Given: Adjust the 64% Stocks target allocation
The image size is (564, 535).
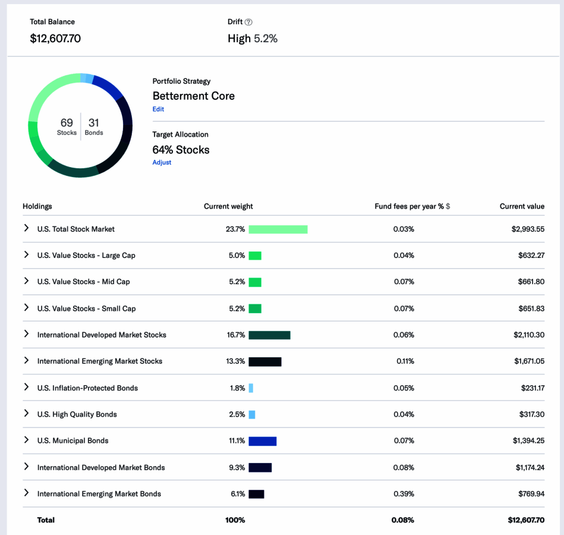Looking at the screenshot, I should tap(162, 162).
